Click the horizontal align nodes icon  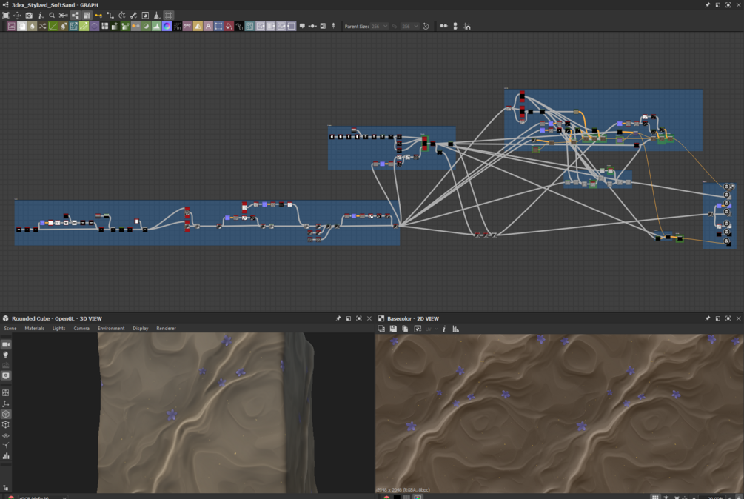(x=443, y=26)
